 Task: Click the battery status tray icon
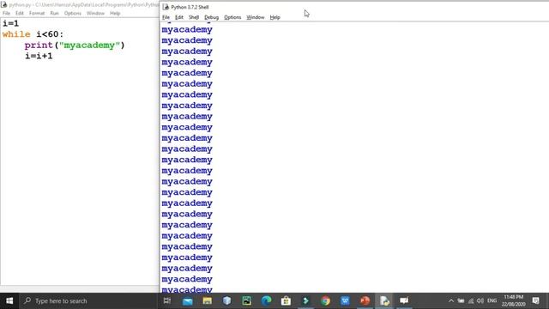[461, 300]
